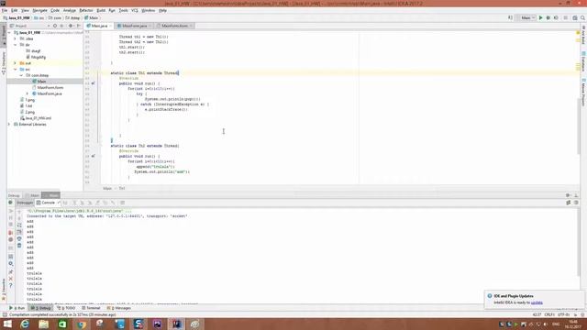Click the Windows Start button
Screen dimensions: 587x330
7,324
